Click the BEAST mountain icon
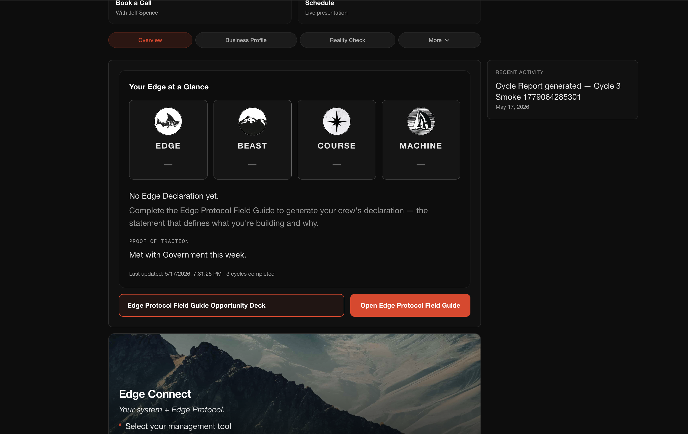 point(252,121)
